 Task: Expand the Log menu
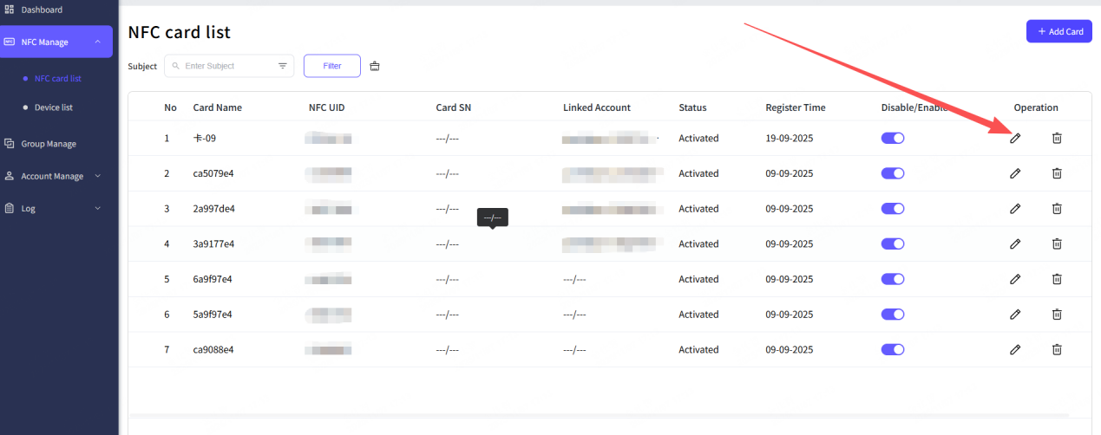click(97, 209)
